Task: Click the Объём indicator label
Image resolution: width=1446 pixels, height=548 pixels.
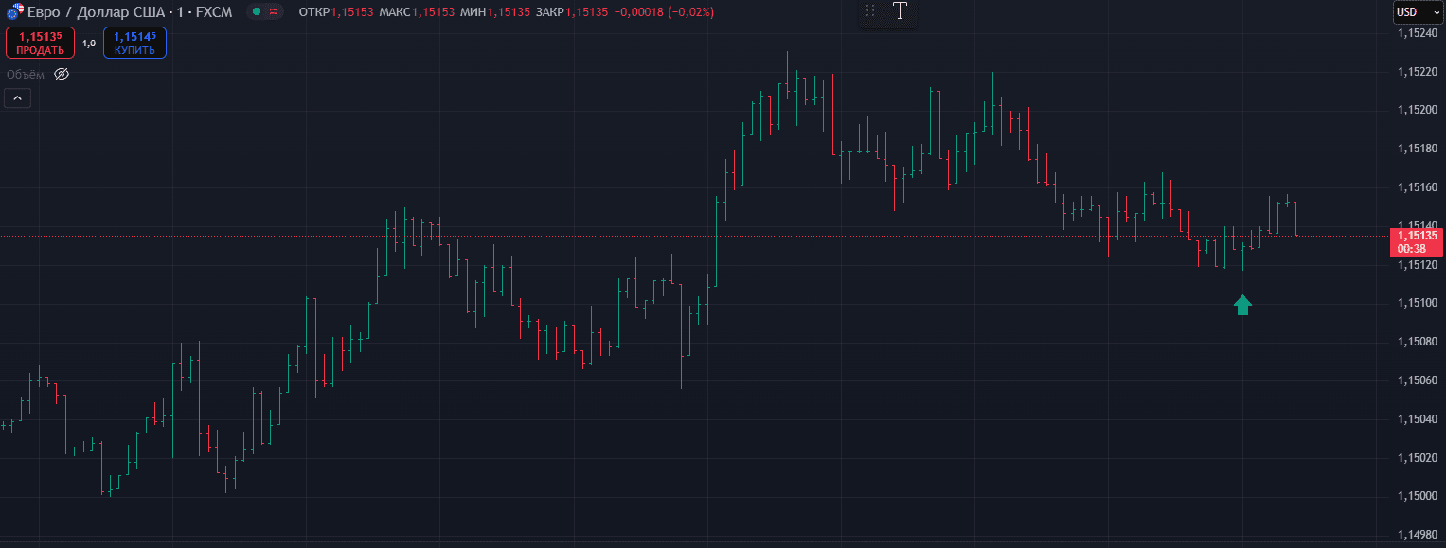Action: tap(26, 74)
